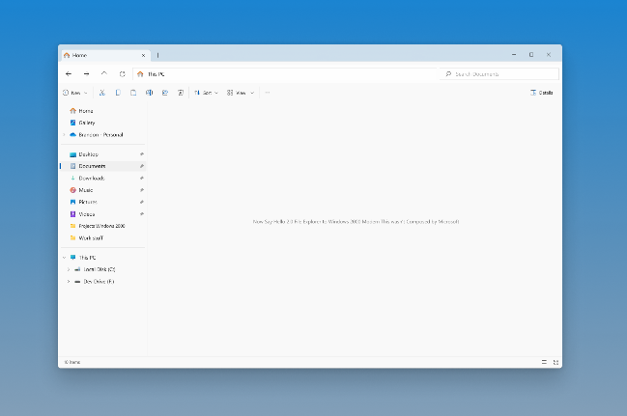Copy the selected item using toolbar icon
627x416 pixels.
click(118, 93)
